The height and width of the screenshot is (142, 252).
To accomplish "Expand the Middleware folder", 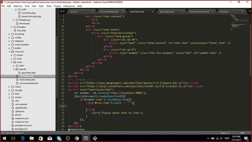I will point(14,20).
